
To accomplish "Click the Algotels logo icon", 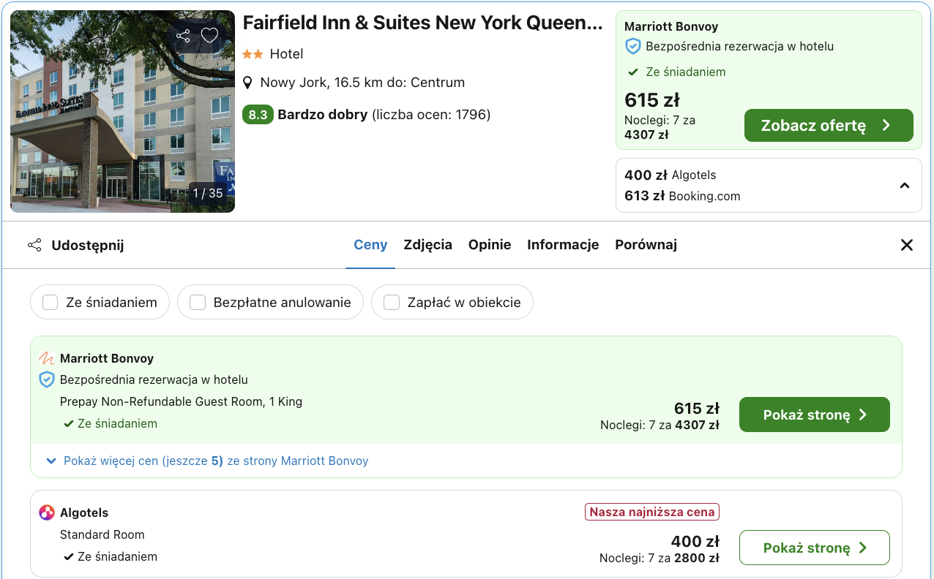I will (47, 512).
